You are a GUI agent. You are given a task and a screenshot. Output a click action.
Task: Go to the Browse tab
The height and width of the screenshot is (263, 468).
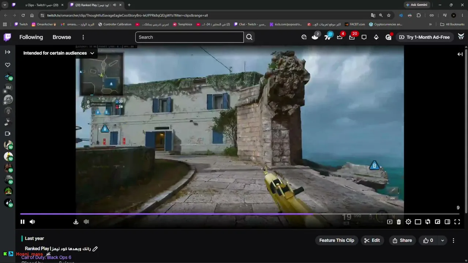(62, 37)
